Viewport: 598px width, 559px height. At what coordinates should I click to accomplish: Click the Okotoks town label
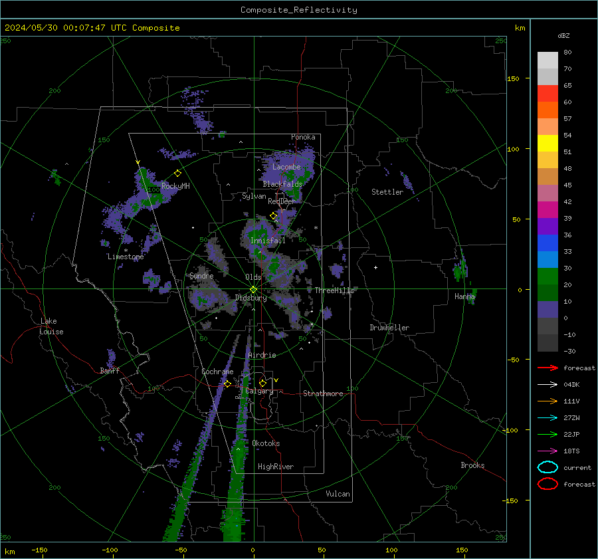pyautogui.click(x=266, y=443)
